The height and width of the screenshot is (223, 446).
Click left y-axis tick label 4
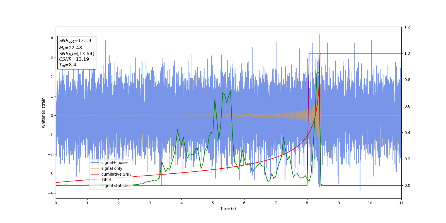(52, 38)
